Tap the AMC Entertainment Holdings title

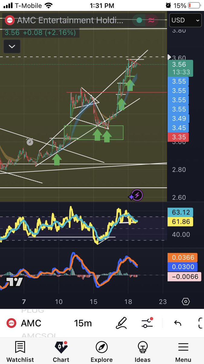click(x=70, y=20)
